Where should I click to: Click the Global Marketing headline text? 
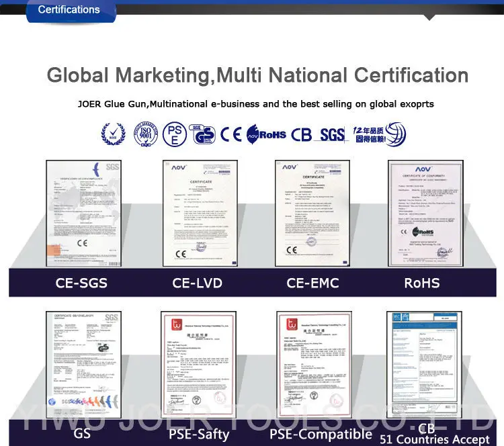click(257, 75)
